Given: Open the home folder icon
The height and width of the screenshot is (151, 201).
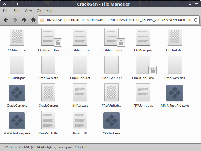Looking at the screenshot, I should click(33, 20).
